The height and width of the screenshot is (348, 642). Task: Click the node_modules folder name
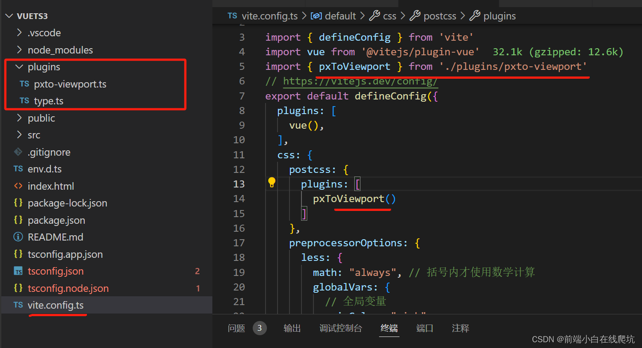tap(60, 50)
